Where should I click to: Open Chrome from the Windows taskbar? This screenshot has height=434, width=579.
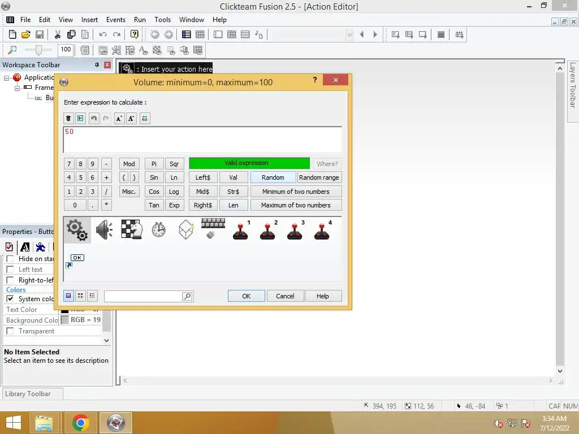80,423
